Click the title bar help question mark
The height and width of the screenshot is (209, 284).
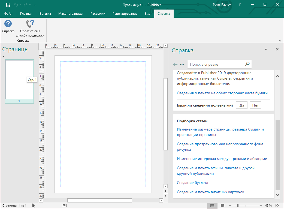pyautogui.click(x=240, y=5)
